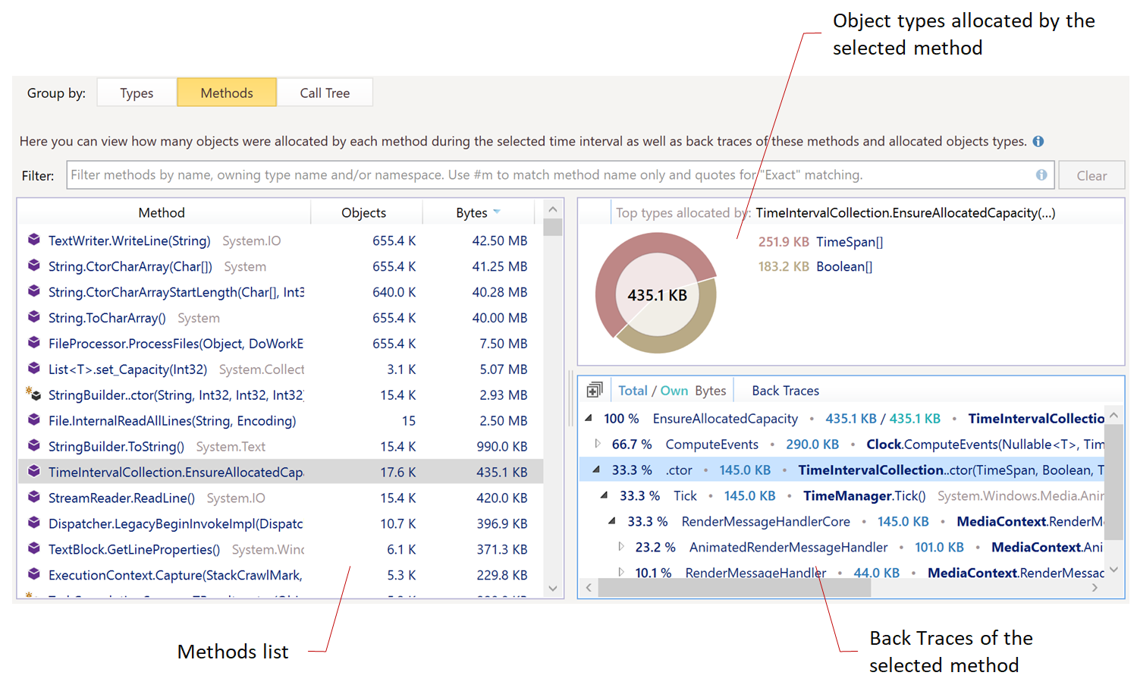The image size is (1137, 685).
Task: Group results by Types
Action: pos(137,93)
